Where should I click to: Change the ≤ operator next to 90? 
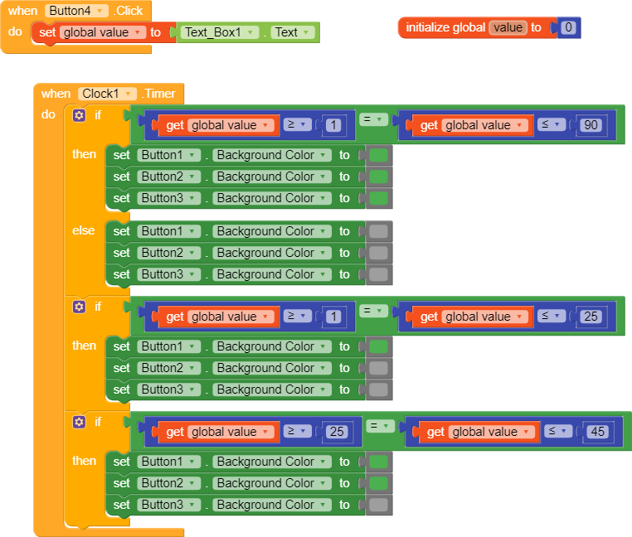(x=551, y=124)
